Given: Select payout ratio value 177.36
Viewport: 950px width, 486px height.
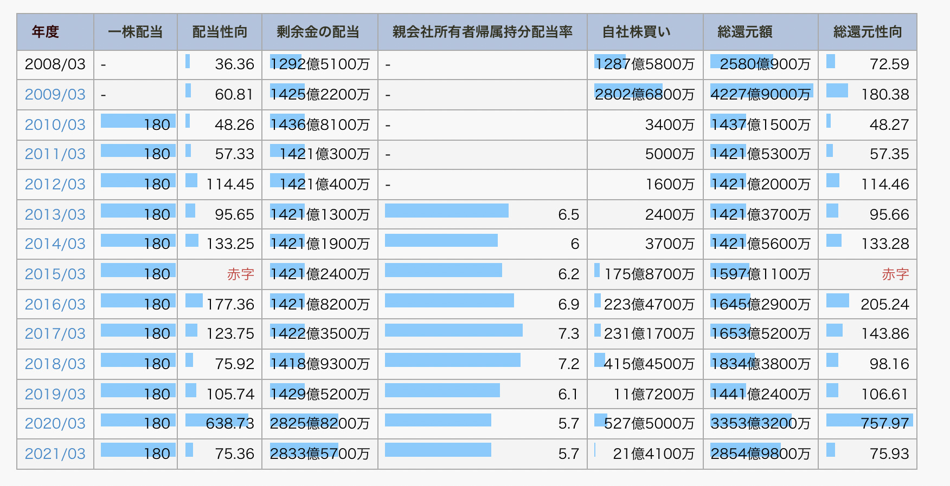Looking at the screenshot, I should point(230,305).
